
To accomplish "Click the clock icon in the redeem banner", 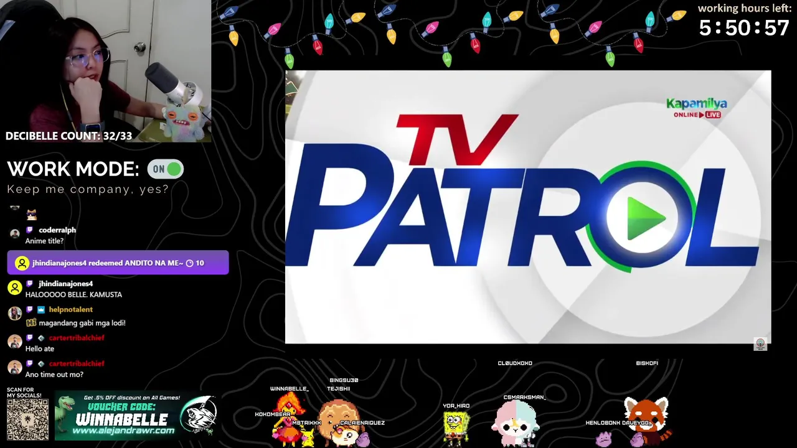I will (189, 263).
